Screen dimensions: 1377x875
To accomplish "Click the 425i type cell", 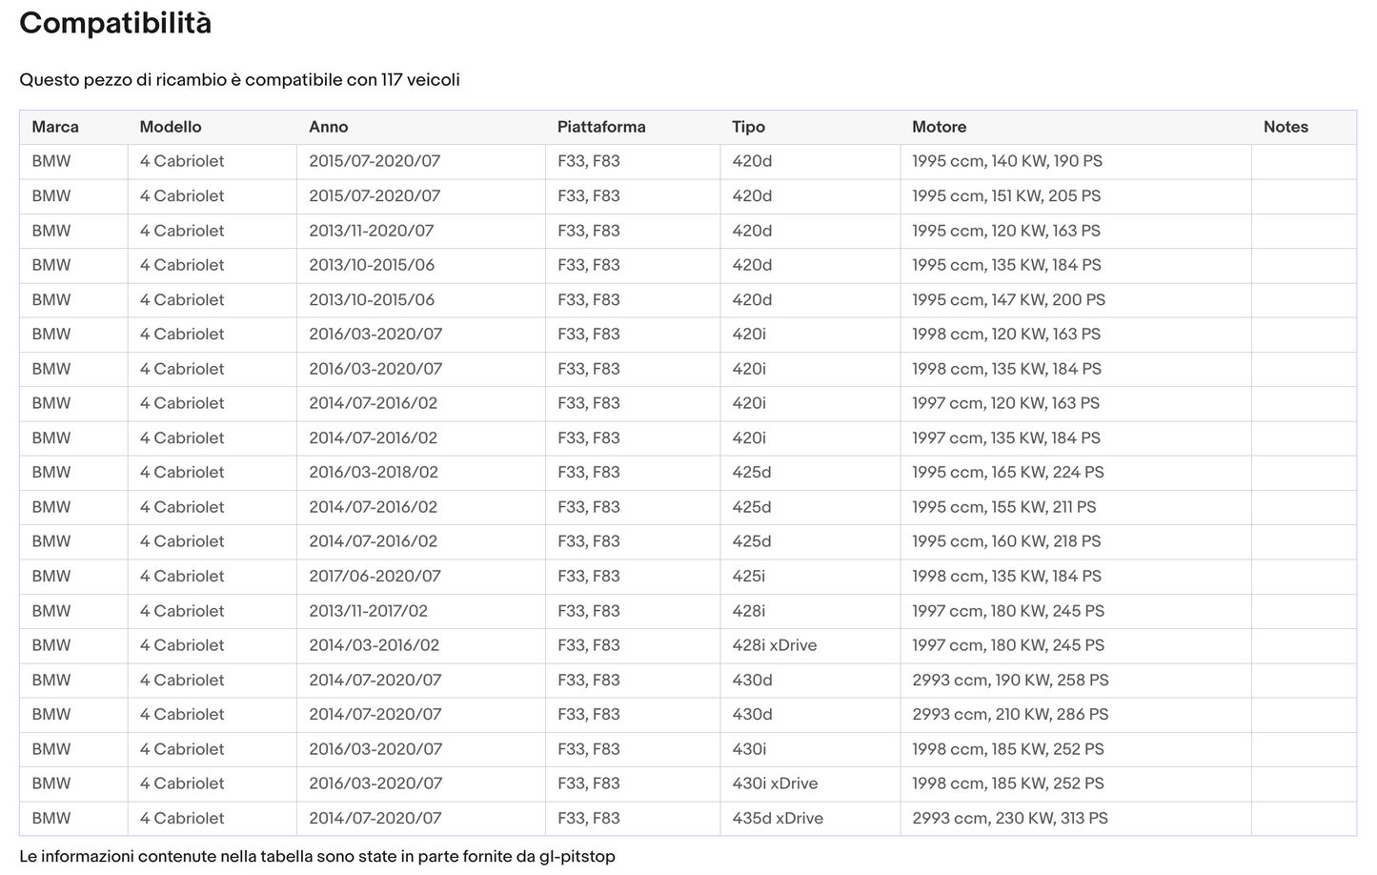I will coord(748,576).
